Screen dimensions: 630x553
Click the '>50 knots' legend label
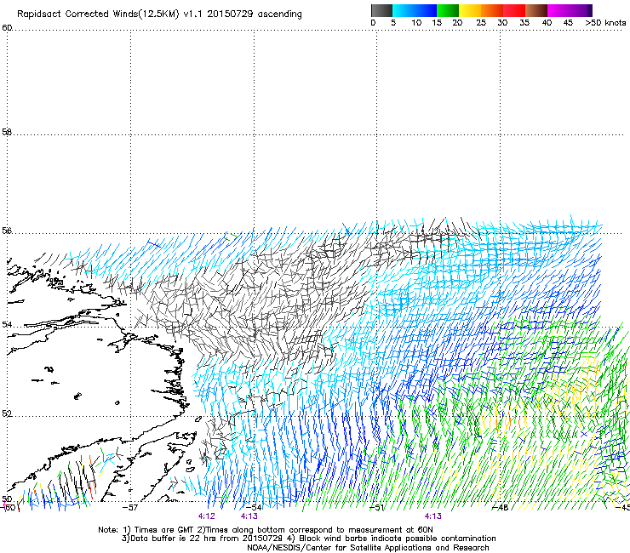click(605, 23)
